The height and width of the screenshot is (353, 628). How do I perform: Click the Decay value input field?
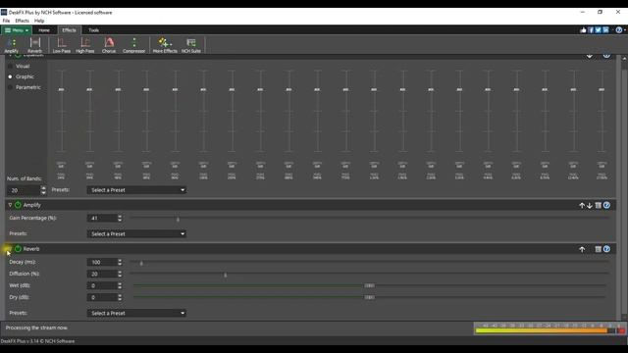coord(102,262)
